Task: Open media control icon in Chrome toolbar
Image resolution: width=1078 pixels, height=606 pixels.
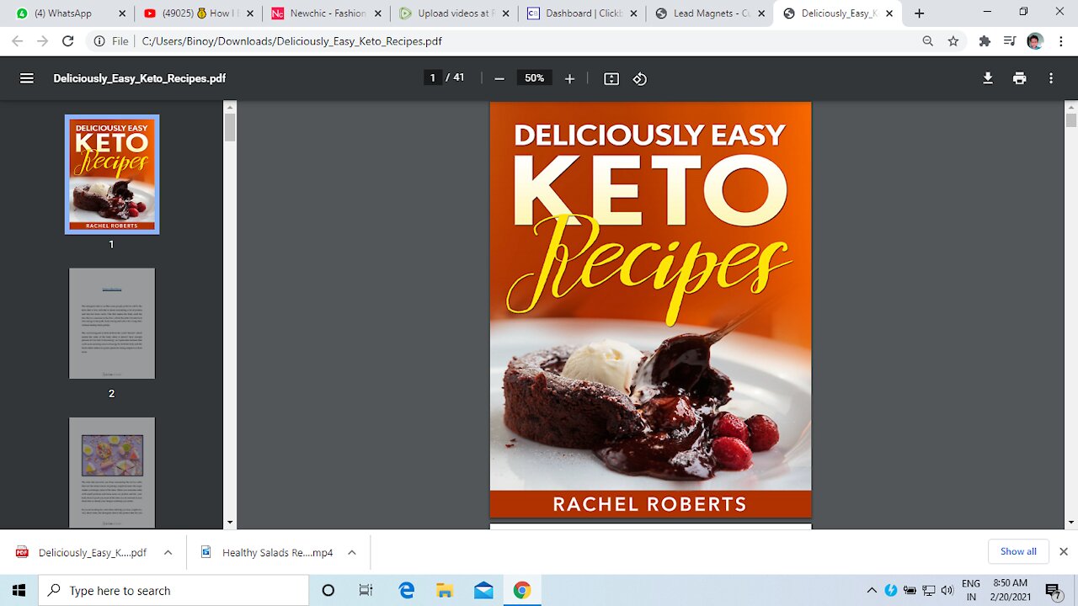Action: pos(1010,41)
